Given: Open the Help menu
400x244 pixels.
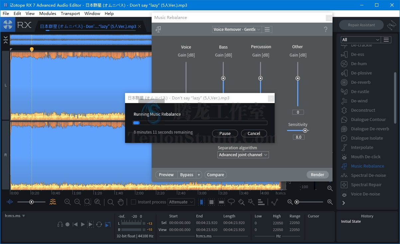Looking at the screenshot, I should pos(109,14).
